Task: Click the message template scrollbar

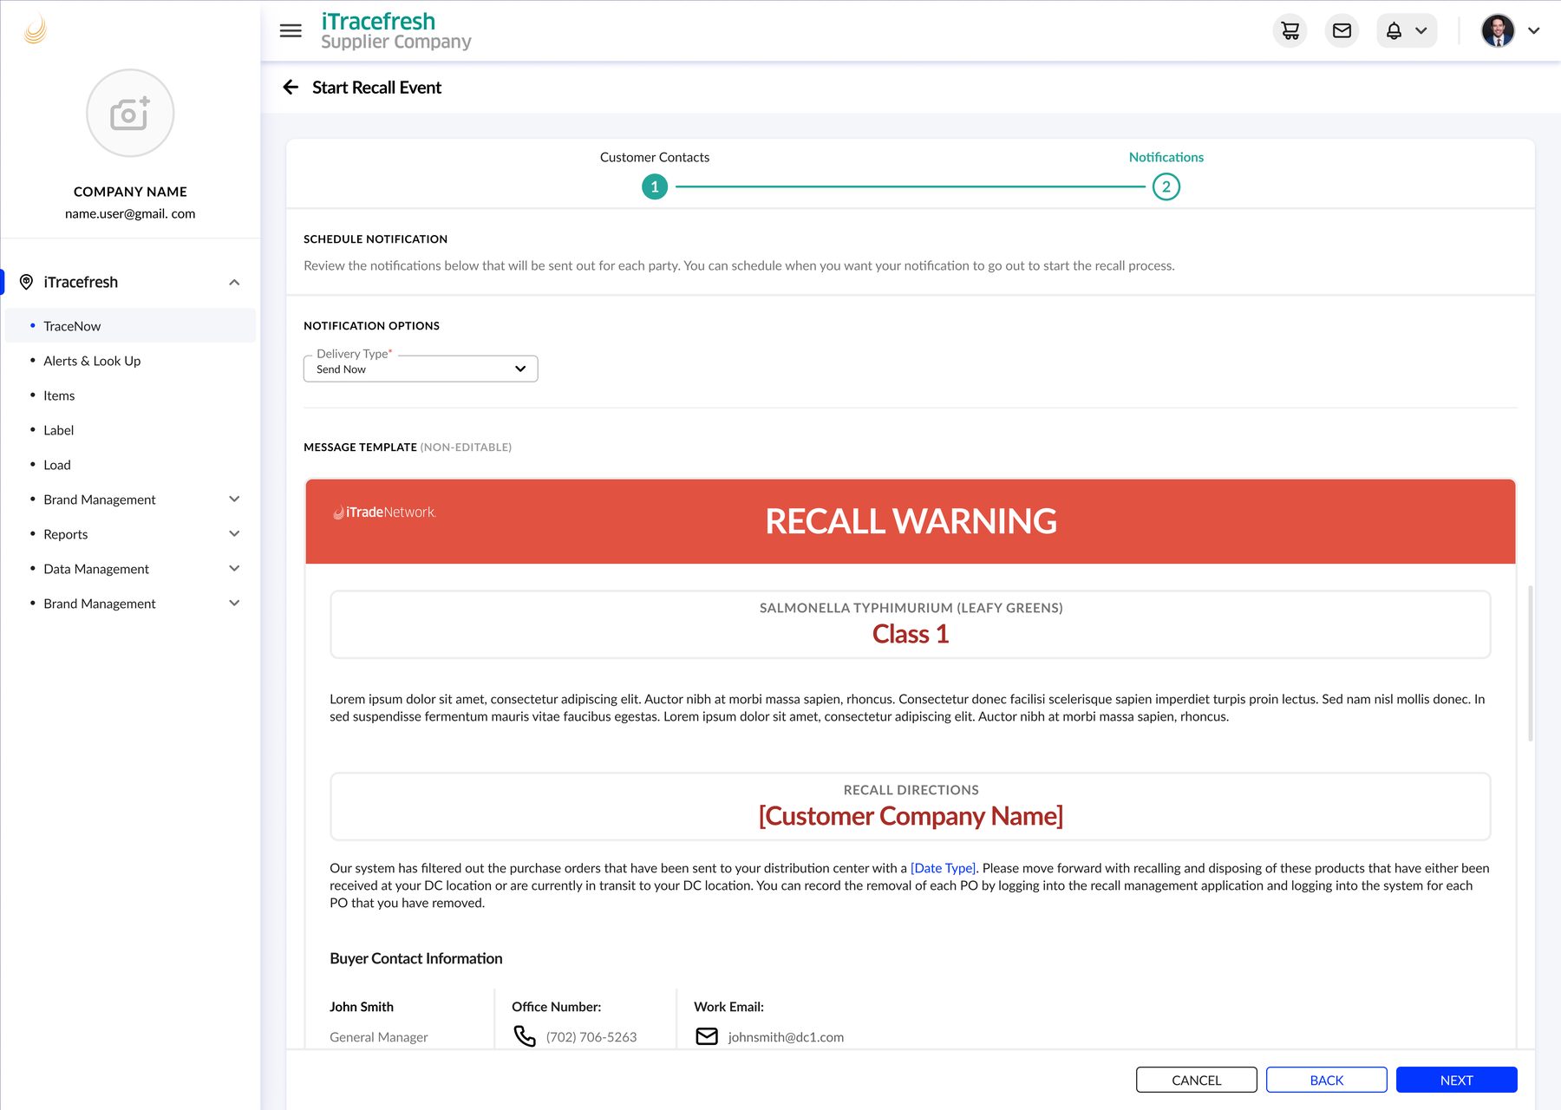Action: (x=1530, y=663)
